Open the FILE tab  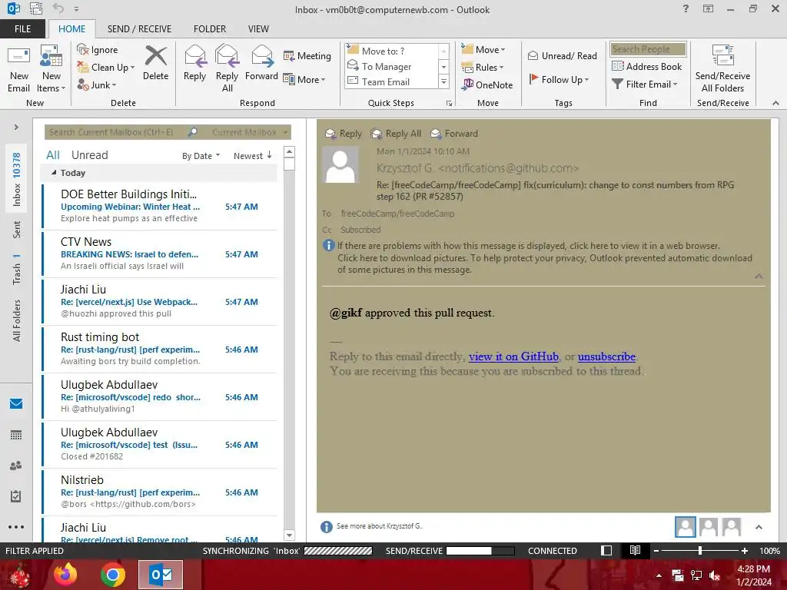[22, 28]
